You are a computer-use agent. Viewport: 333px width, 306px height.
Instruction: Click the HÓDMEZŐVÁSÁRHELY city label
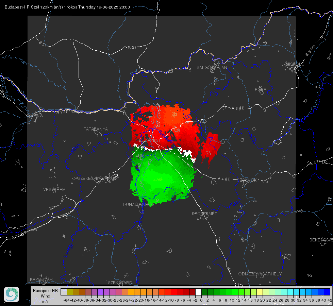(x=258, y=274)
